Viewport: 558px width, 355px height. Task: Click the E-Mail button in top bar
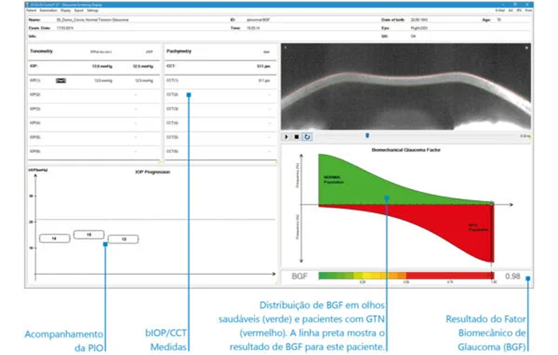click(x=500, y=11)
